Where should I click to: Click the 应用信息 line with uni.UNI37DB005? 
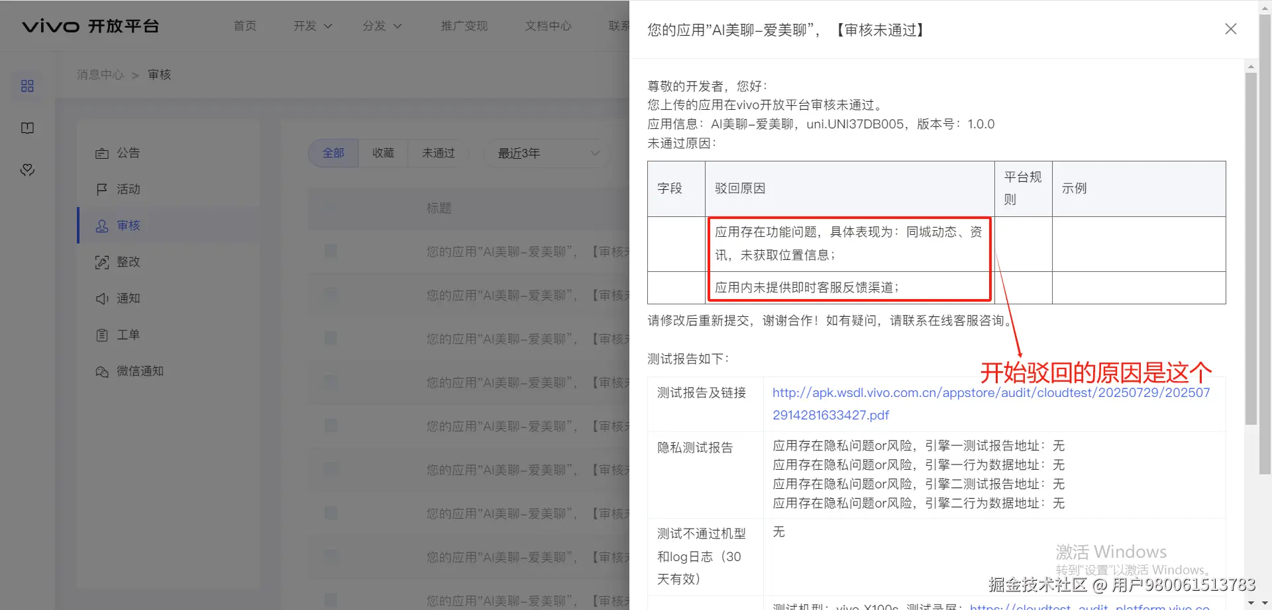(x=821, y=124)
